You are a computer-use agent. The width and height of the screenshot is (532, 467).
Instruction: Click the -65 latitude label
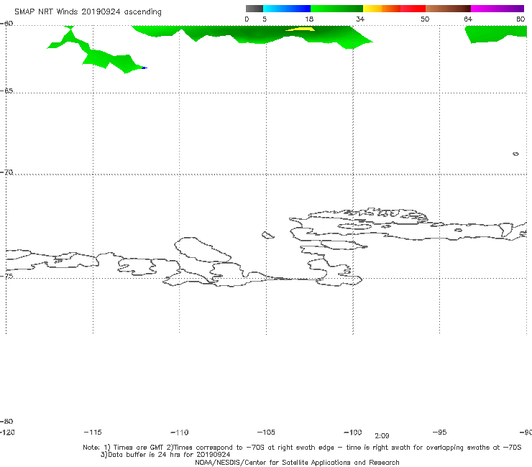point(6,91)
